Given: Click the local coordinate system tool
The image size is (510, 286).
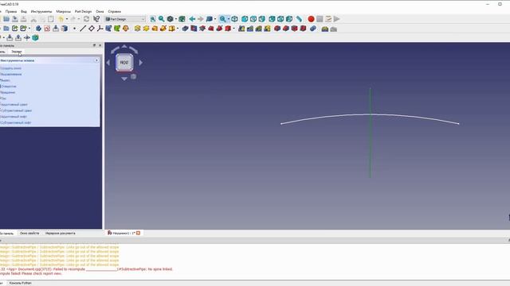Looking at the screenshot, I should click(100, 29).
